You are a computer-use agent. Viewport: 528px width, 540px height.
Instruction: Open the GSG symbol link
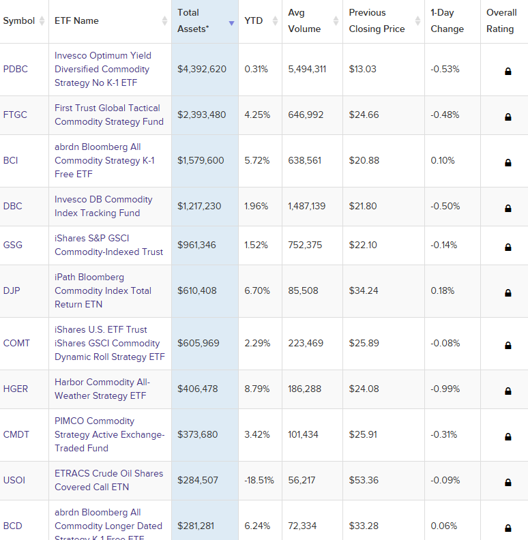[13, 245]
